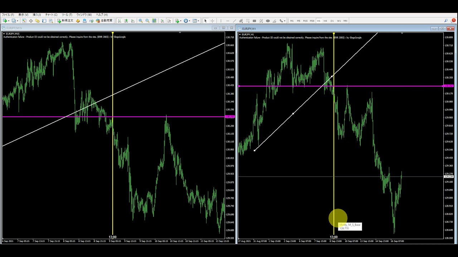
Task: Expand the profiles dropdown arrow
Action: [18, 21]
